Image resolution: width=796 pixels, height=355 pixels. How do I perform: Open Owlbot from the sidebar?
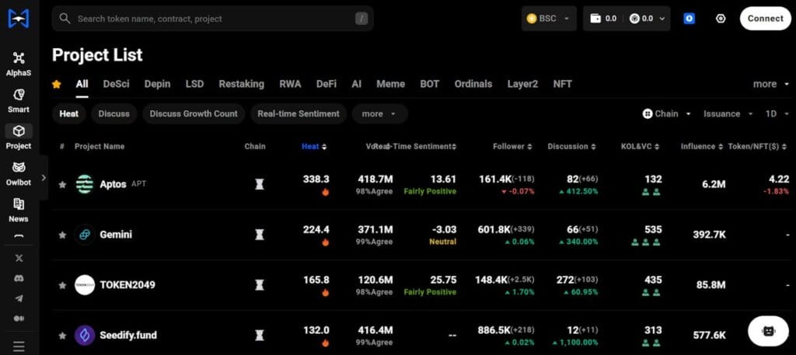click(19, 172)
